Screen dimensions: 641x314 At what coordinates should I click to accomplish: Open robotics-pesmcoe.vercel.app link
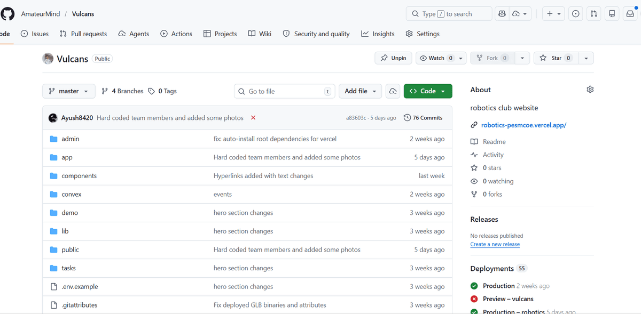[523, 125]
